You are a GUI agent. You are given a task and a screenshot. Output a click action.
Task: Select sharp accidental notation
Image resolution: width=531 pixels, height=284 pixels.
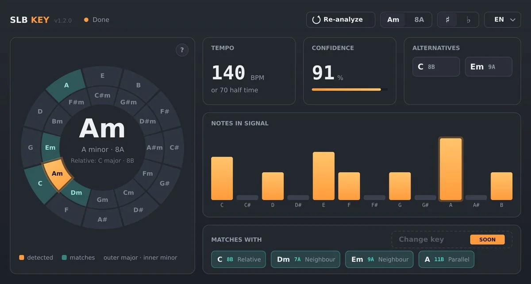[x=448, y=20]
